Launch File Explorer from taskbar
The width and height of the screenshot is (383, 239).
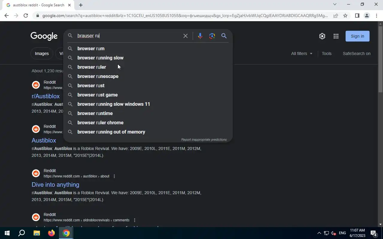(37, 233)
